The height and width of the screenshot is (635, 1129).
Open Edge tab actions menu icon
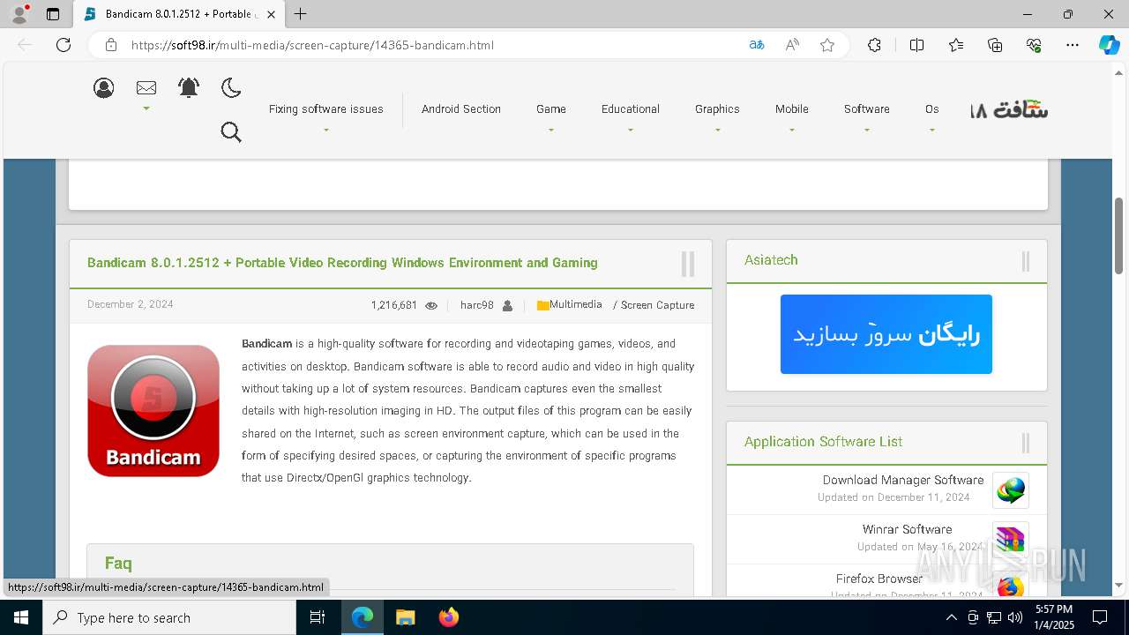pos(53,14)
